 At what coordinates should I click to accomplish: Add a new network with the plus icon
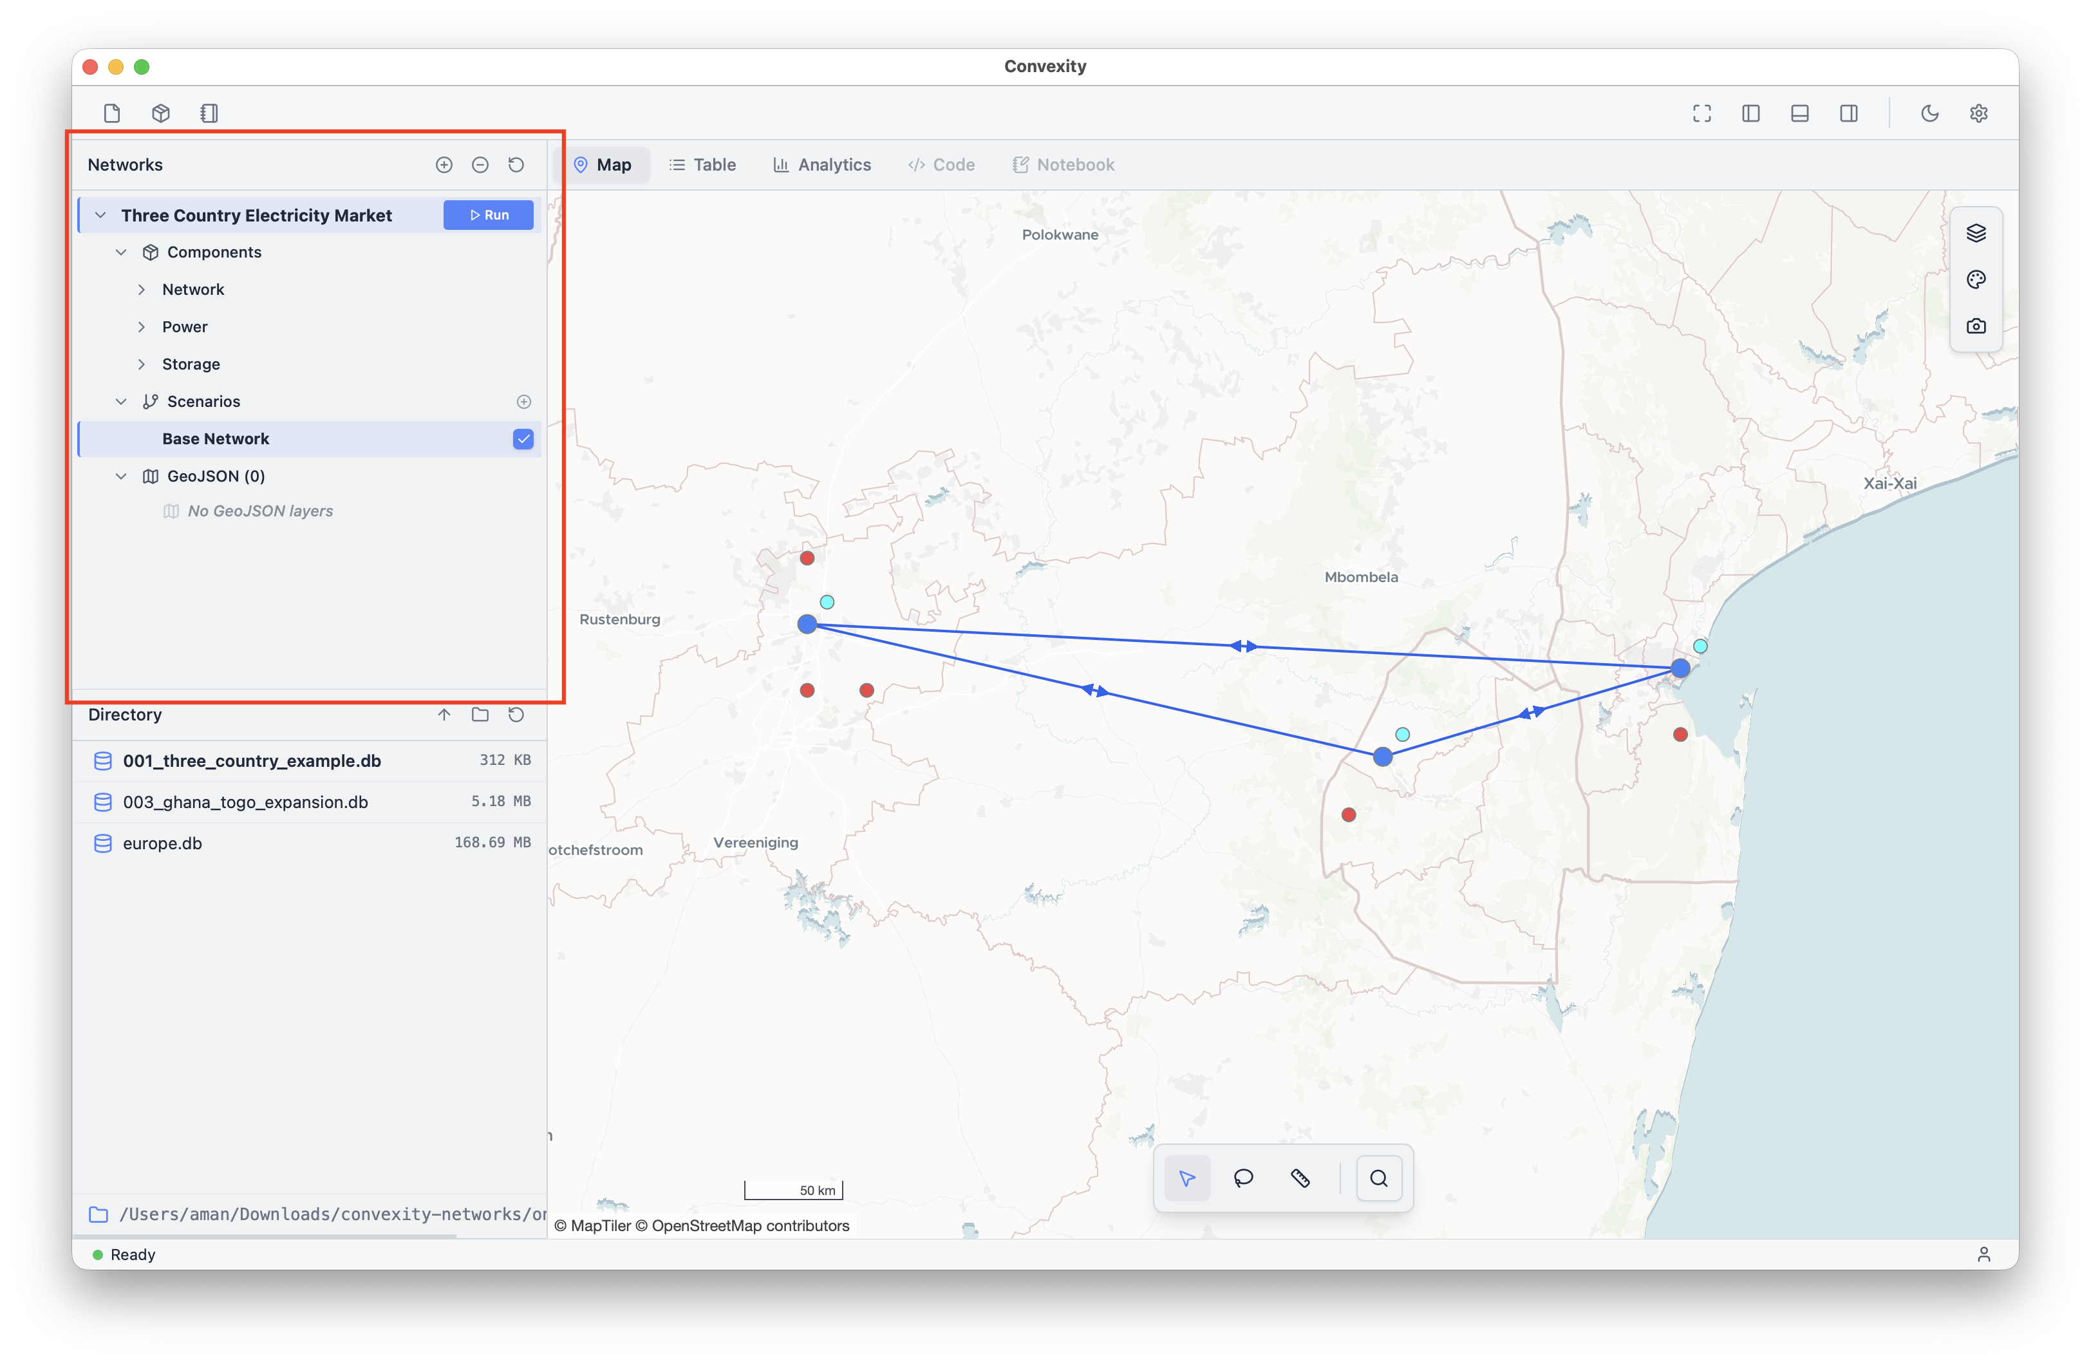tap(444, 164)
